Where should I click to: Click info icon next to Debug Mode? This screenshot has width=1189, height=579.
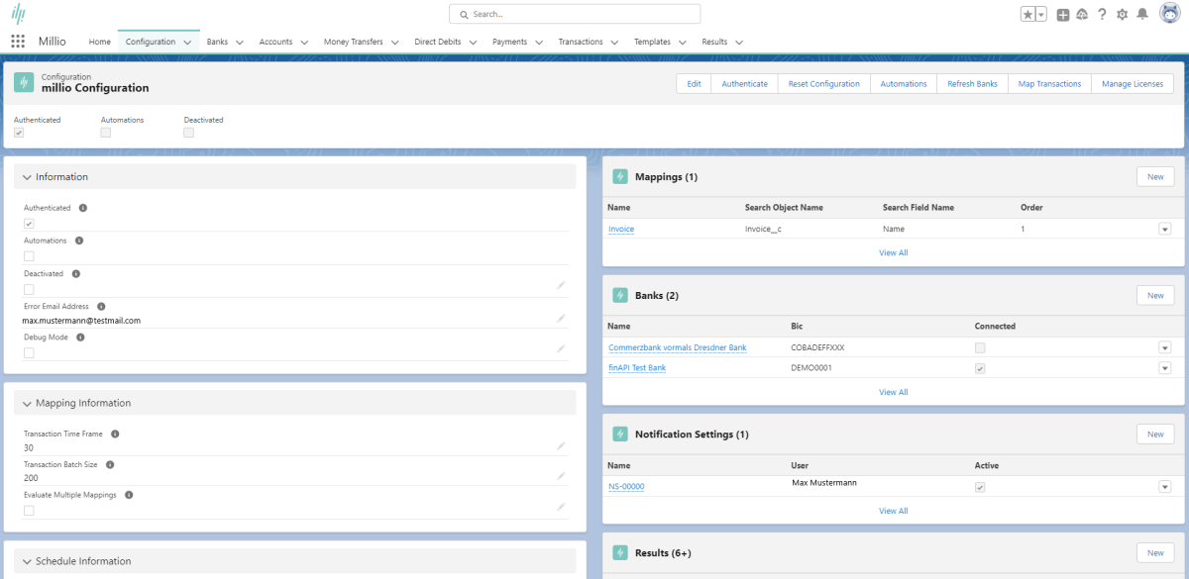(80, 338)
